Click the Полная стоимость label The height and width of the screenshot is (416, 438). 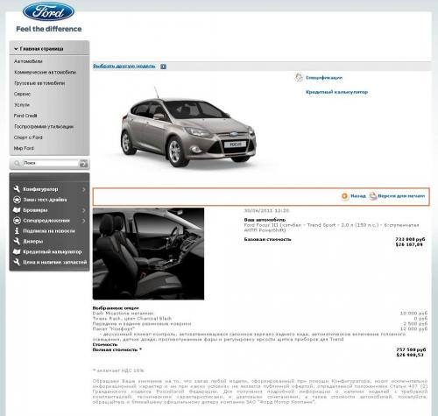(117, 349)
